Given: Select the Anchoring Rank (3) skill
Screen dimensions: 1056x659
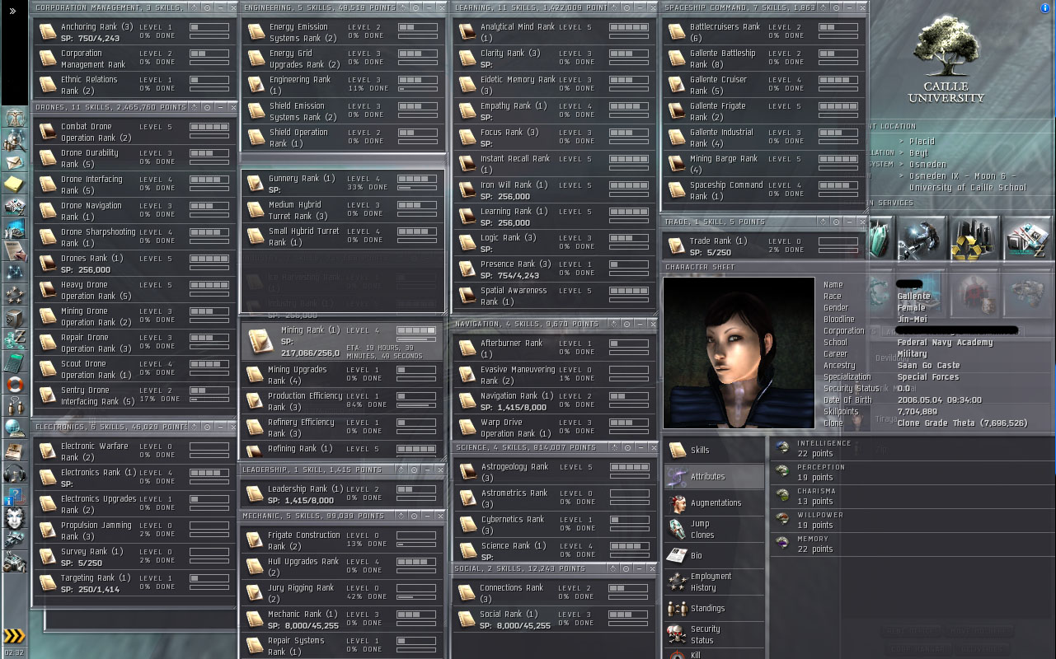Looking at the screenshot, I should (135, 32).
